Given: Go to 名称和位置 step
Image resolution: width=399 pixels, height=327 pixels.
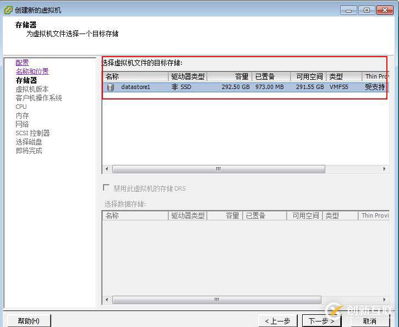Looking at the screenshot, I should click(32, 71).
